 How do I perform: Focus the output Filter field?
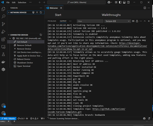pyautogui.click(x=90, y=21)
